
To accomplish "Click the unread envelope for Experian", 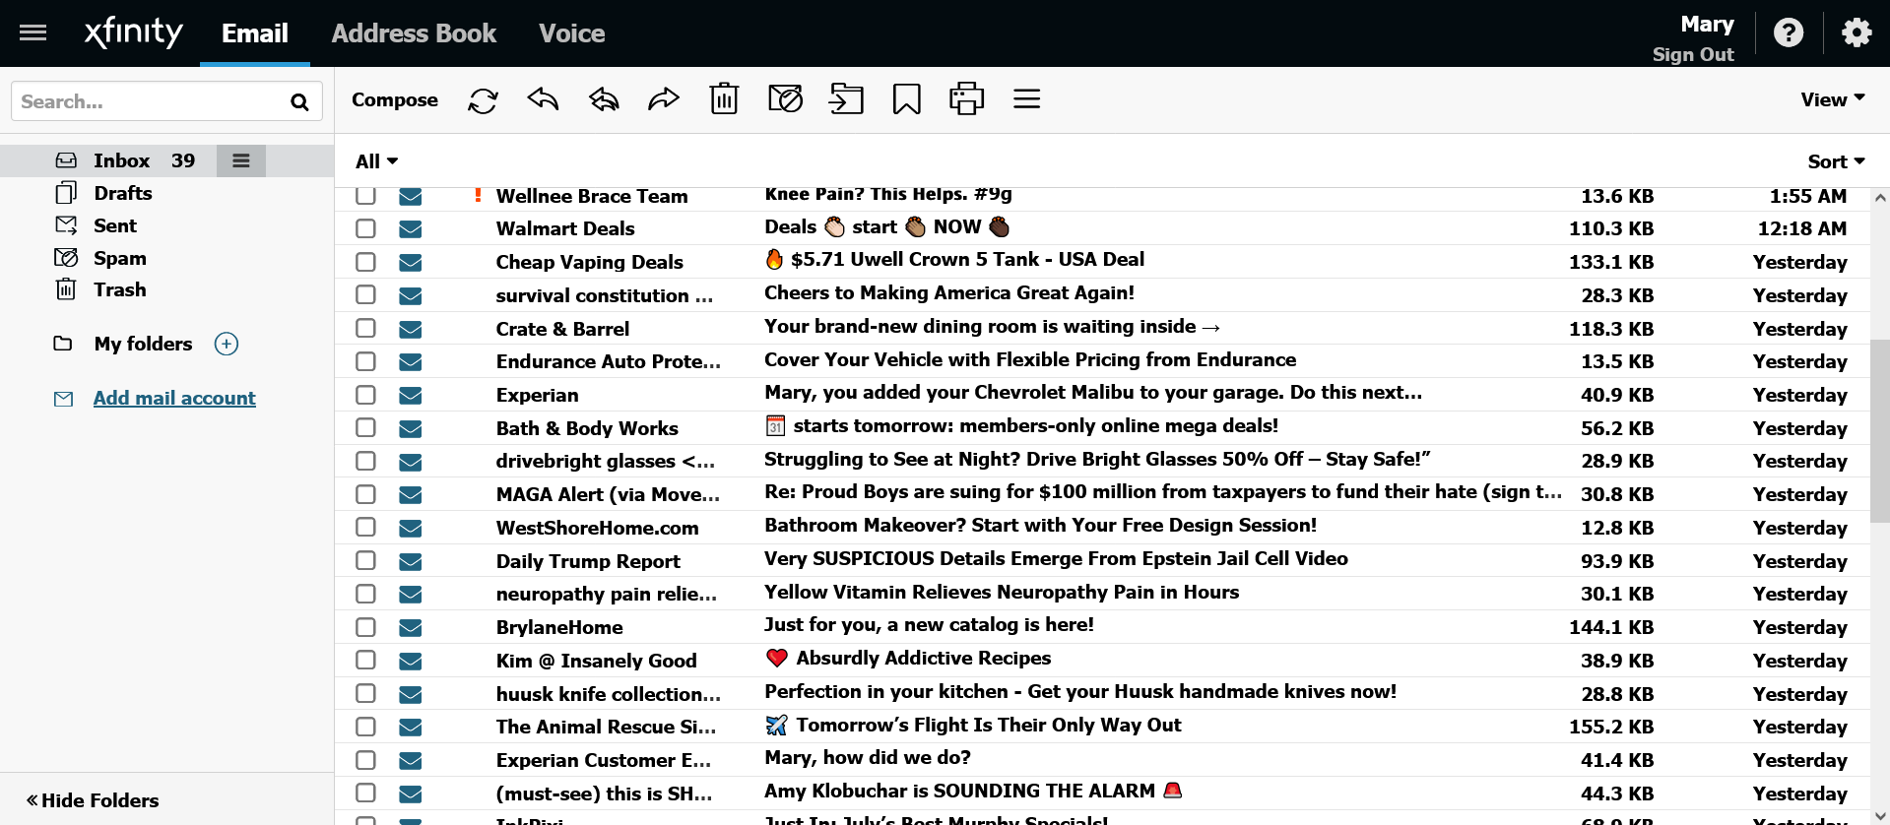I will pyautogui.click(x=411, y=395).
